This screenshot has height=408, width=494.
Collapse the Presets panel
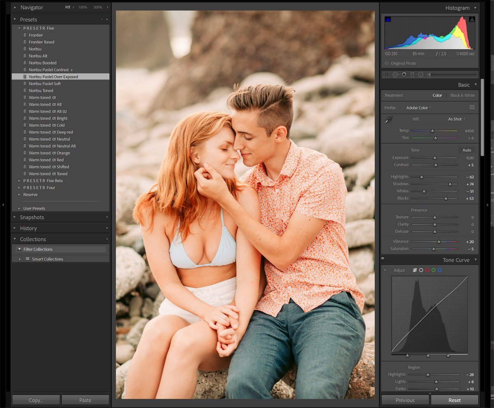(15, 19)
